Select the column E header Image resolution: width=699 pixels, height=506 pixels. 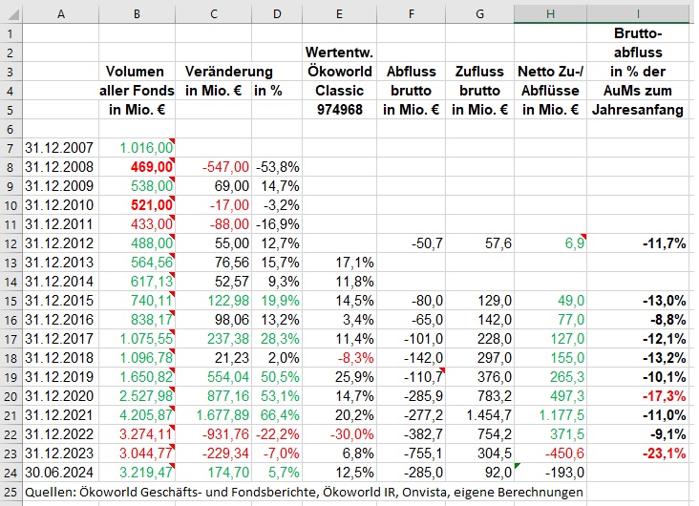tap(338, 14)
